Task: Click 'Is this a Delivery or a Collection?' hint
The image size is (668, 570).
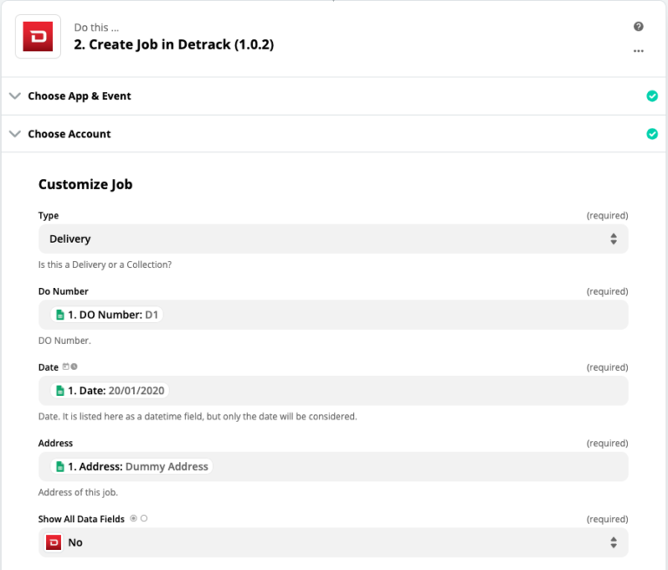Action: point(104,265)
